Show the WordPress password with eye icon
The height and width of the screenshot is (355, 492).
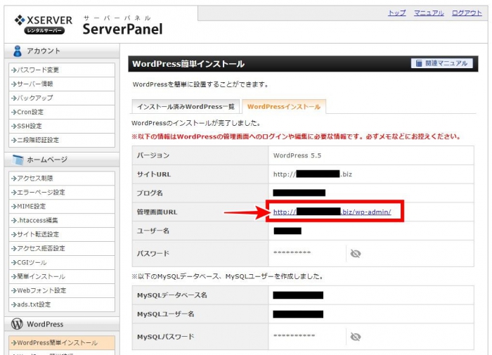pyautogui.click(x=356, y=254)
